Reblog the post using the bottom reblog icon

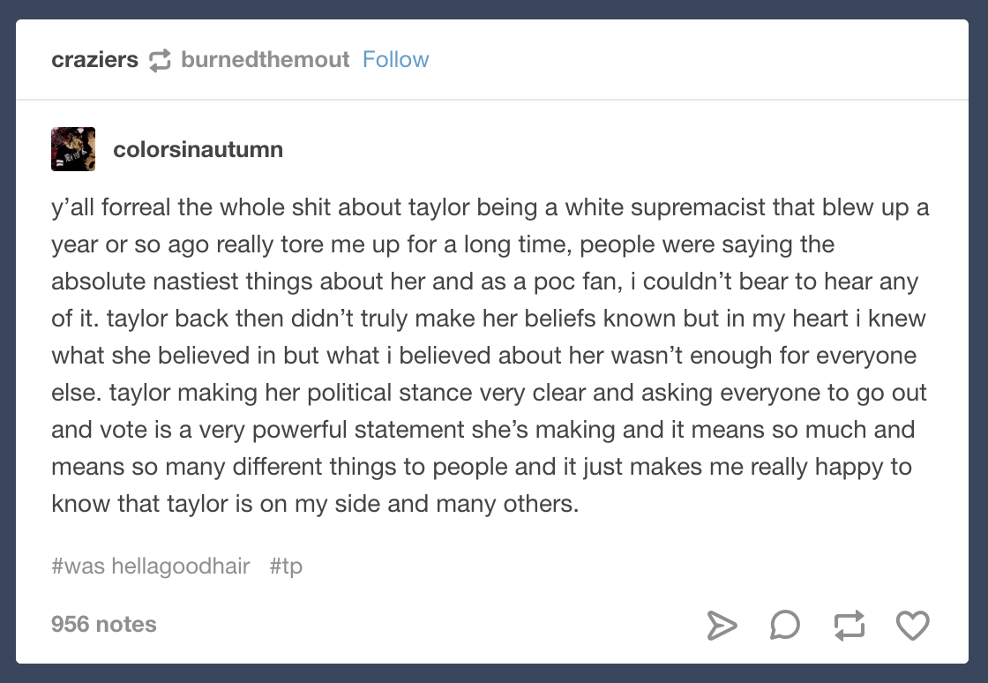[849, 625]
